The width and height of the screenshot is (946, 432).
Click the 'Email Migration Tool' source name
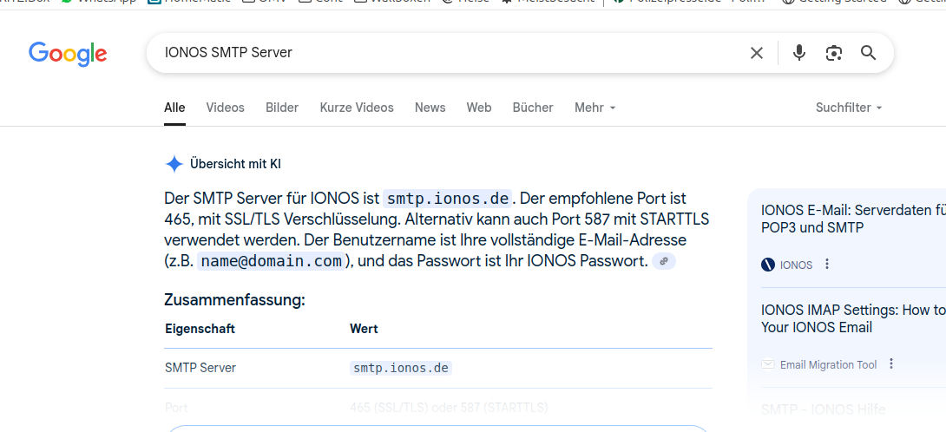tap(828, 365)
